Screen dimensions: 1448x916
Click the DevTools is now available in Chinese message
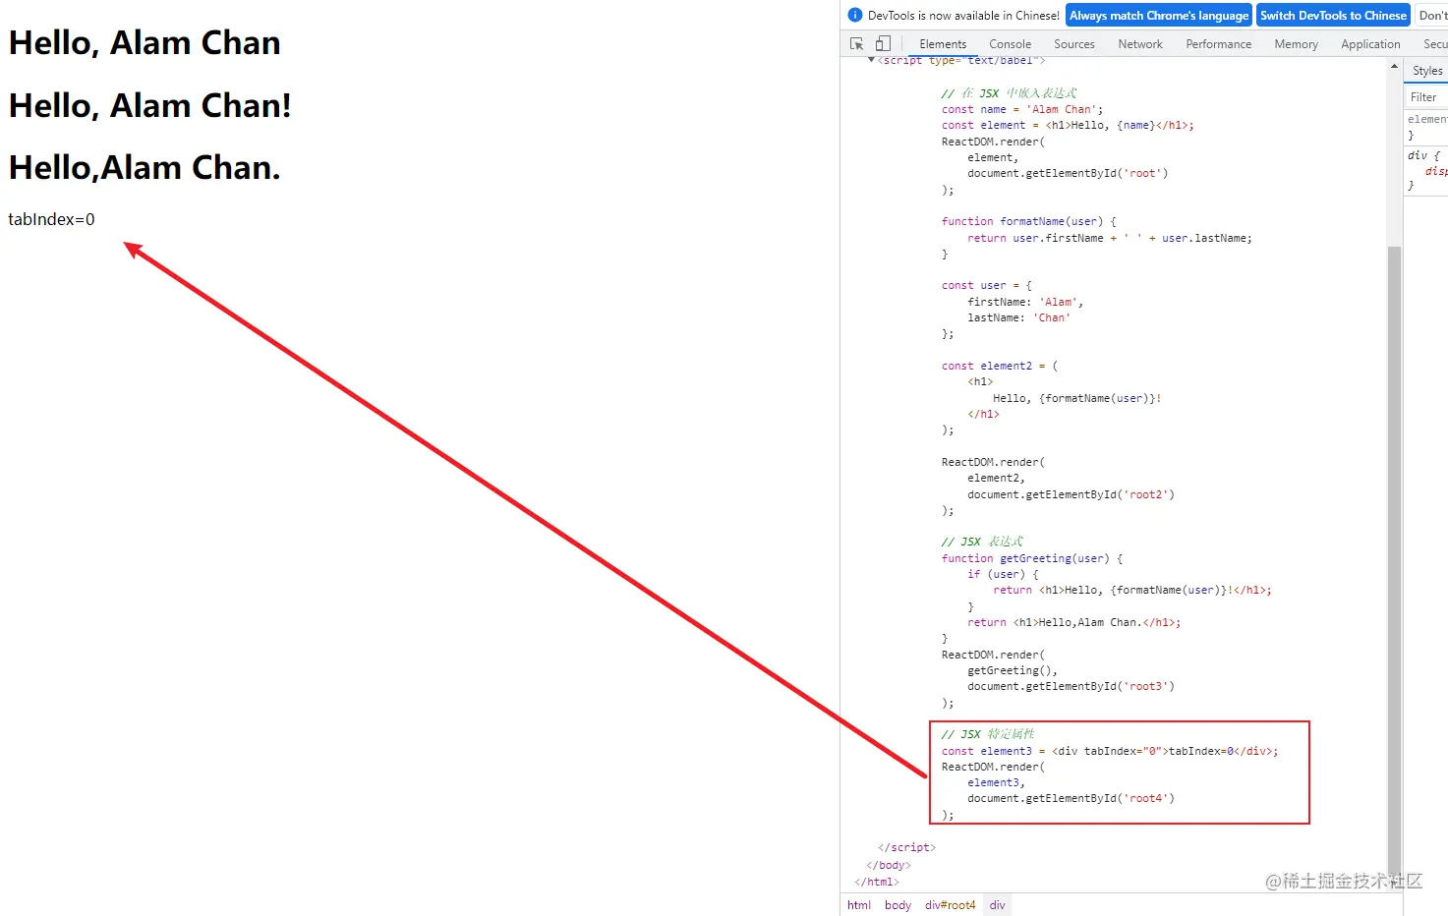(963, 16)
